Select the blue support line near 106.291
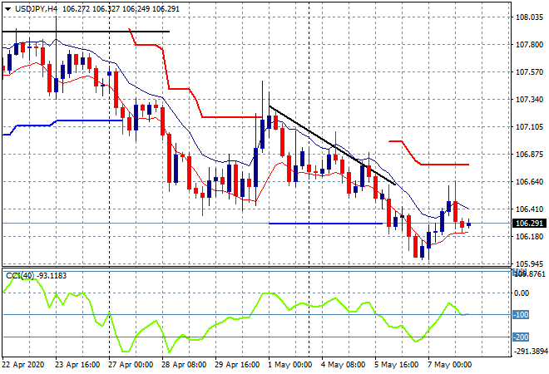The height and width of the screenshot is (374, 549). (325, 224)
